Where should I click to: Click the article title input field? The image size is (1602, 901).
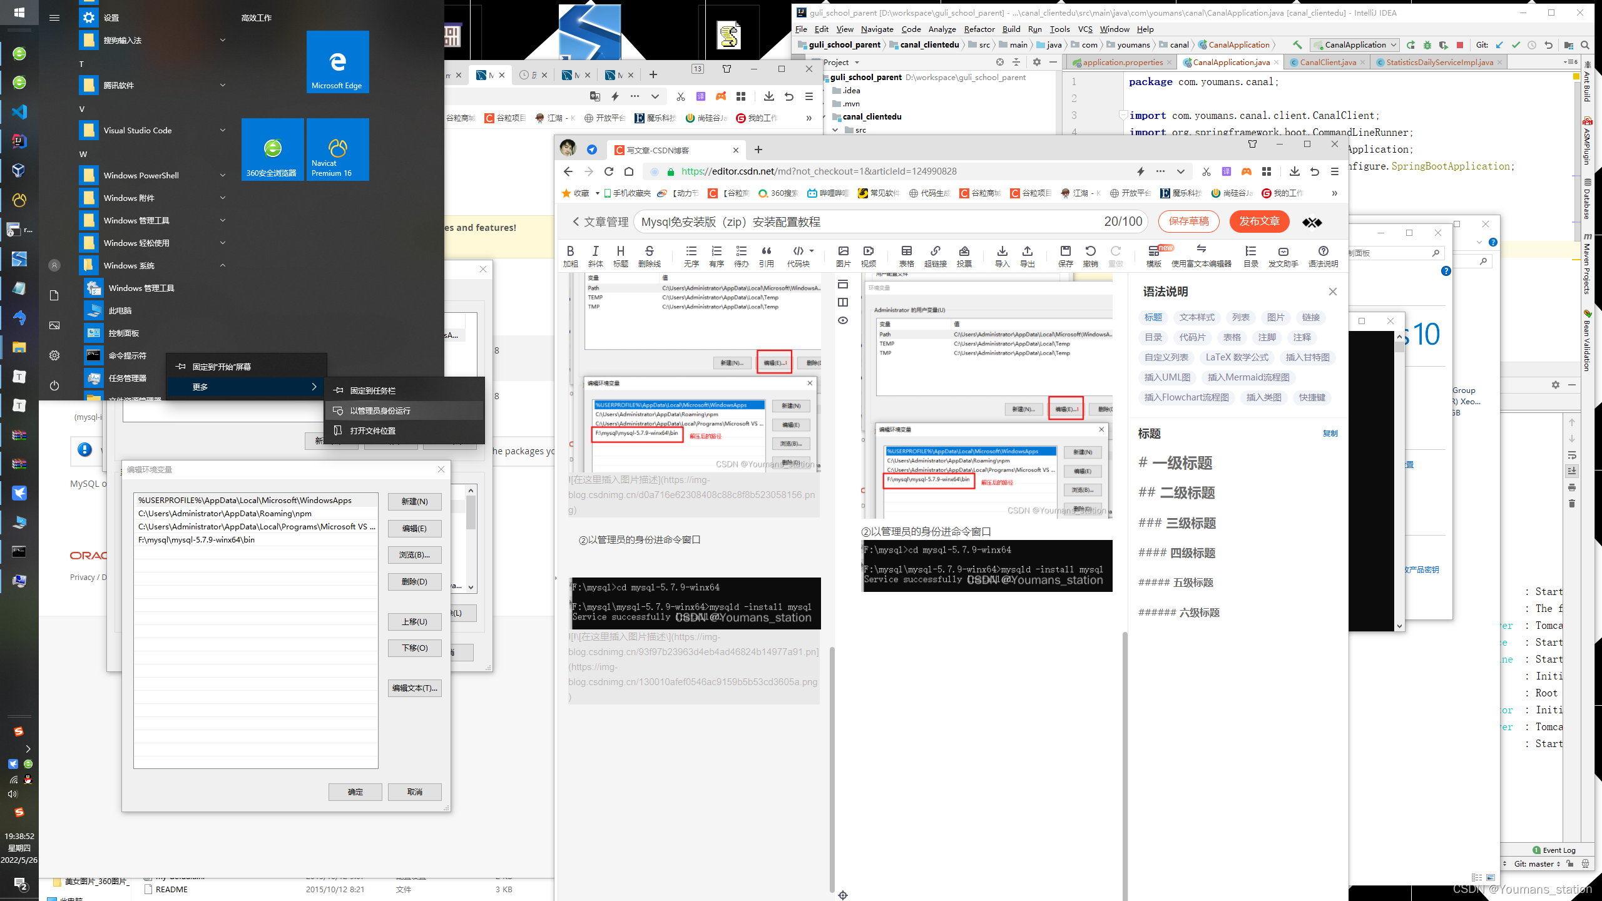(x=891, y=222)
